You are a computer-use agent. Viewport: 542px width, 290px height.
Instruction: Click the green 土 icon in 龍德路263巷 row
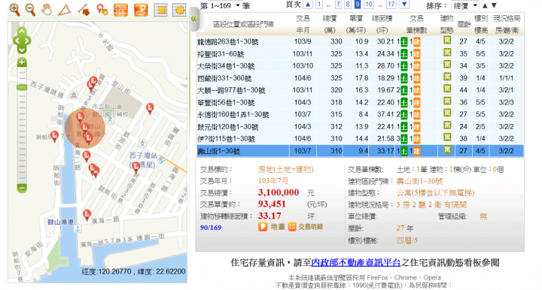click(404, 42)
